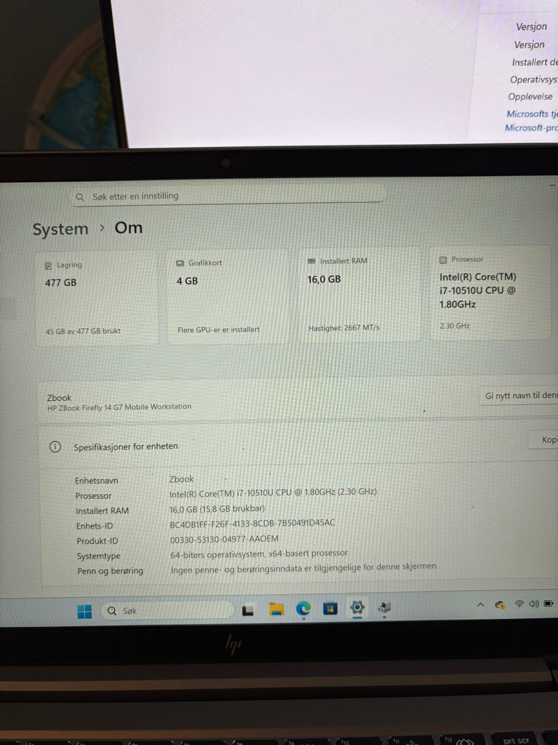Open Wi-Fi network tray icon
The image size is (558, 745).
pos(519,604)
